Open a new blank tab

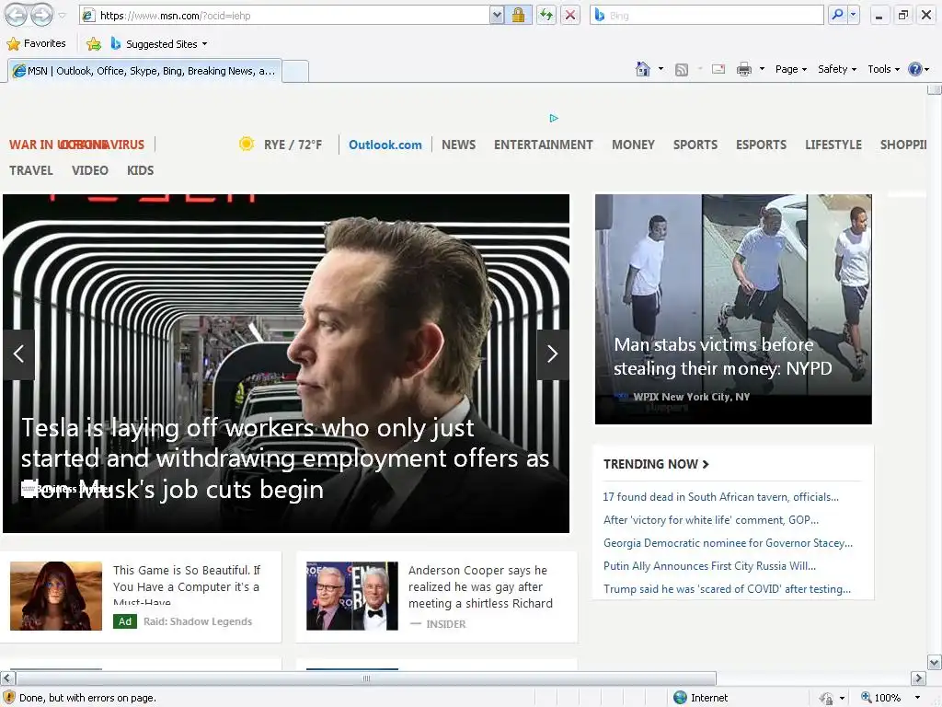click(x=295, y=72)
